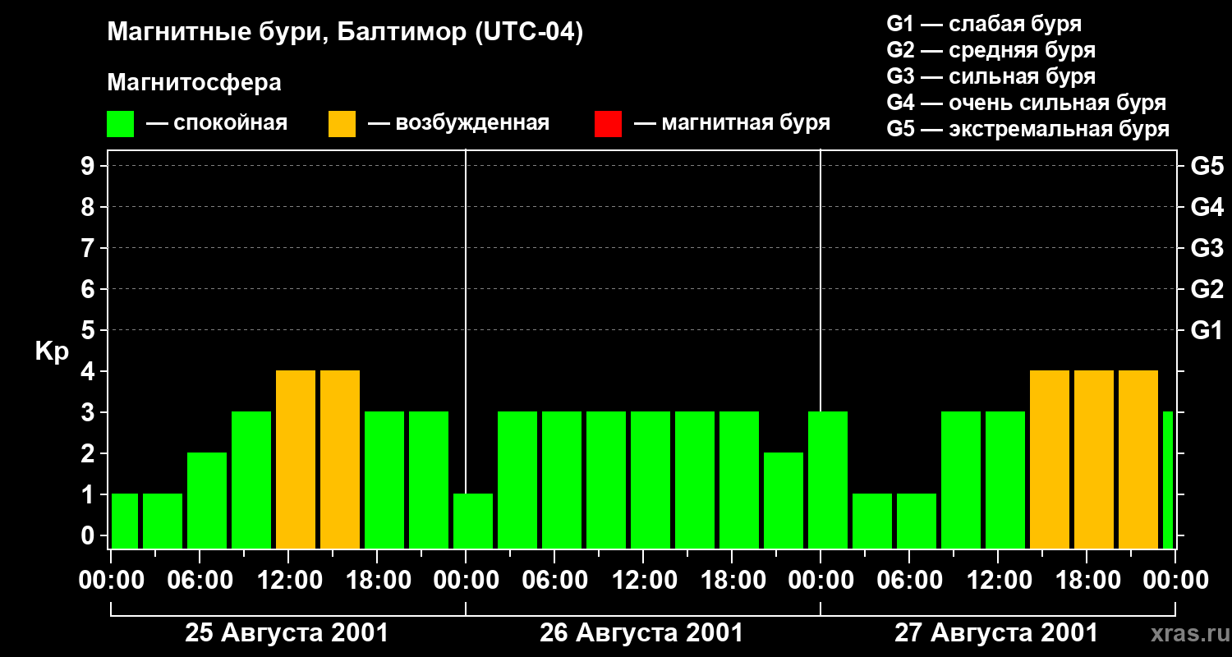Select the 'G3 — сильная буря' legend line
1232x657 pixels.
click(991, 76)
